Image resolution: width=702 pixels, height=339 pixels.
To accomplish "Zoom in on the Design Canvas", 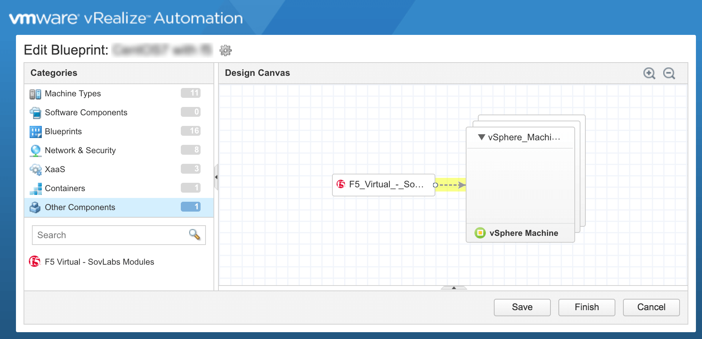I will click(x=649, y=73).
